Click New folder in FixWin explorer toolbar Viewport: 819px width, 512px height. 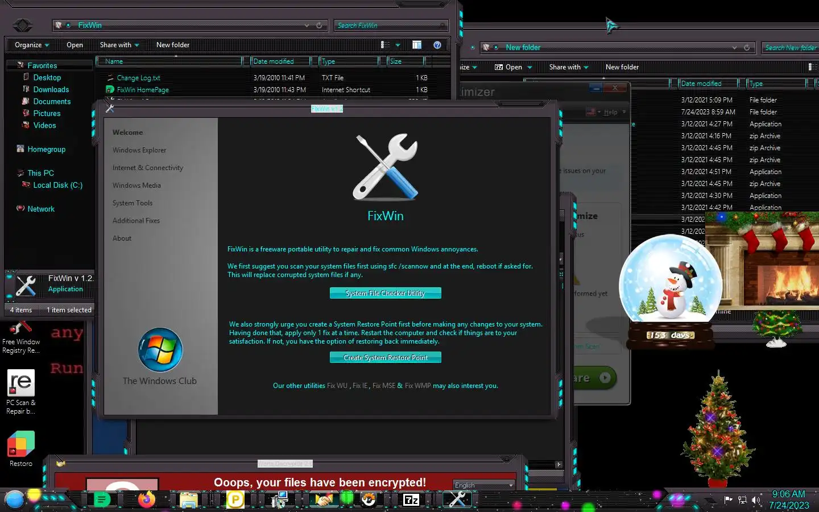173,45
